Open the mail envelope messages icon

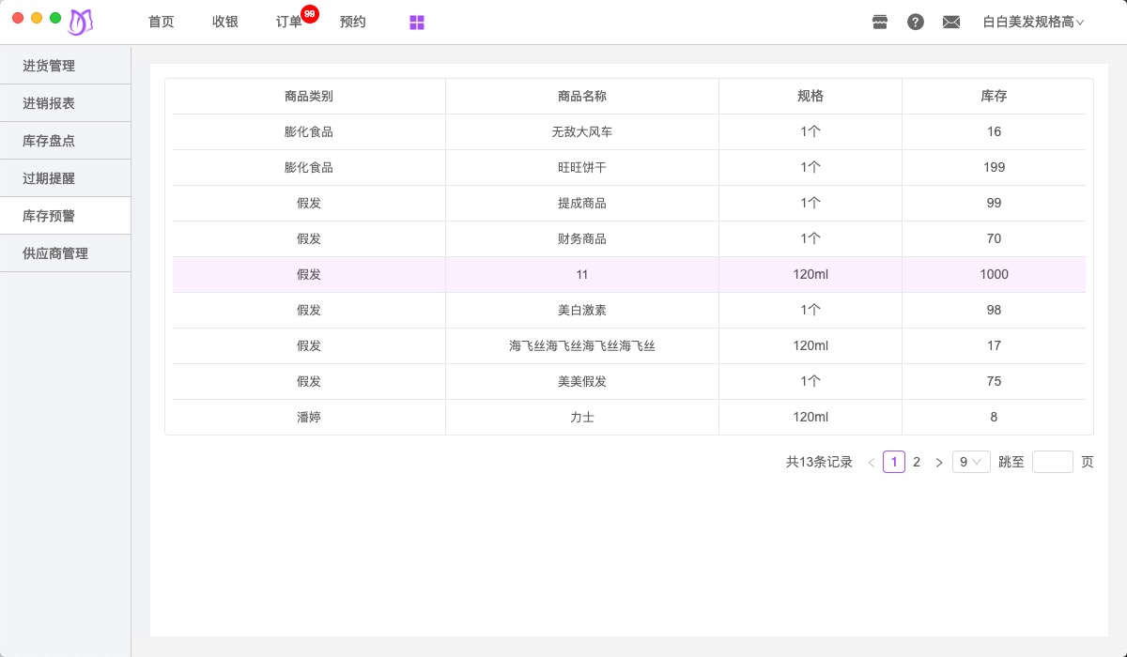click(951, 22)
